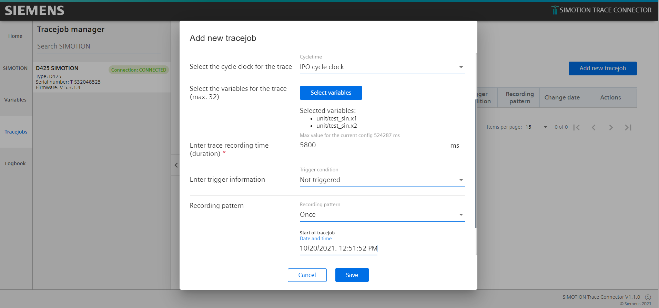Click the Start of tracejob date and time field
Screen dimensions: 659x308
[338, 248]
